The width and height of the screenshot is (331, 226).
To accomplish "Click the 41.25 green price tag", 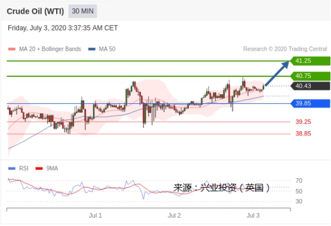I will point(310,61).
